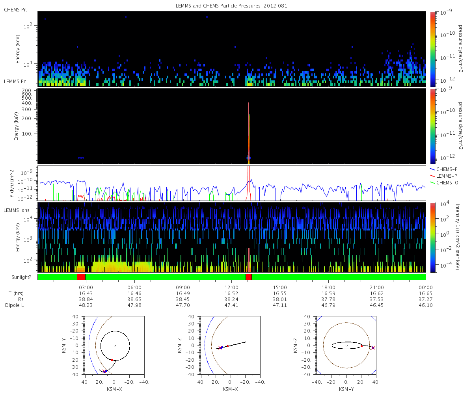The width and height of the screenshot is (473, 394).
Task: Click the KSM-Y versus KSM-Z orbit plot
Action: coord(346,345)
